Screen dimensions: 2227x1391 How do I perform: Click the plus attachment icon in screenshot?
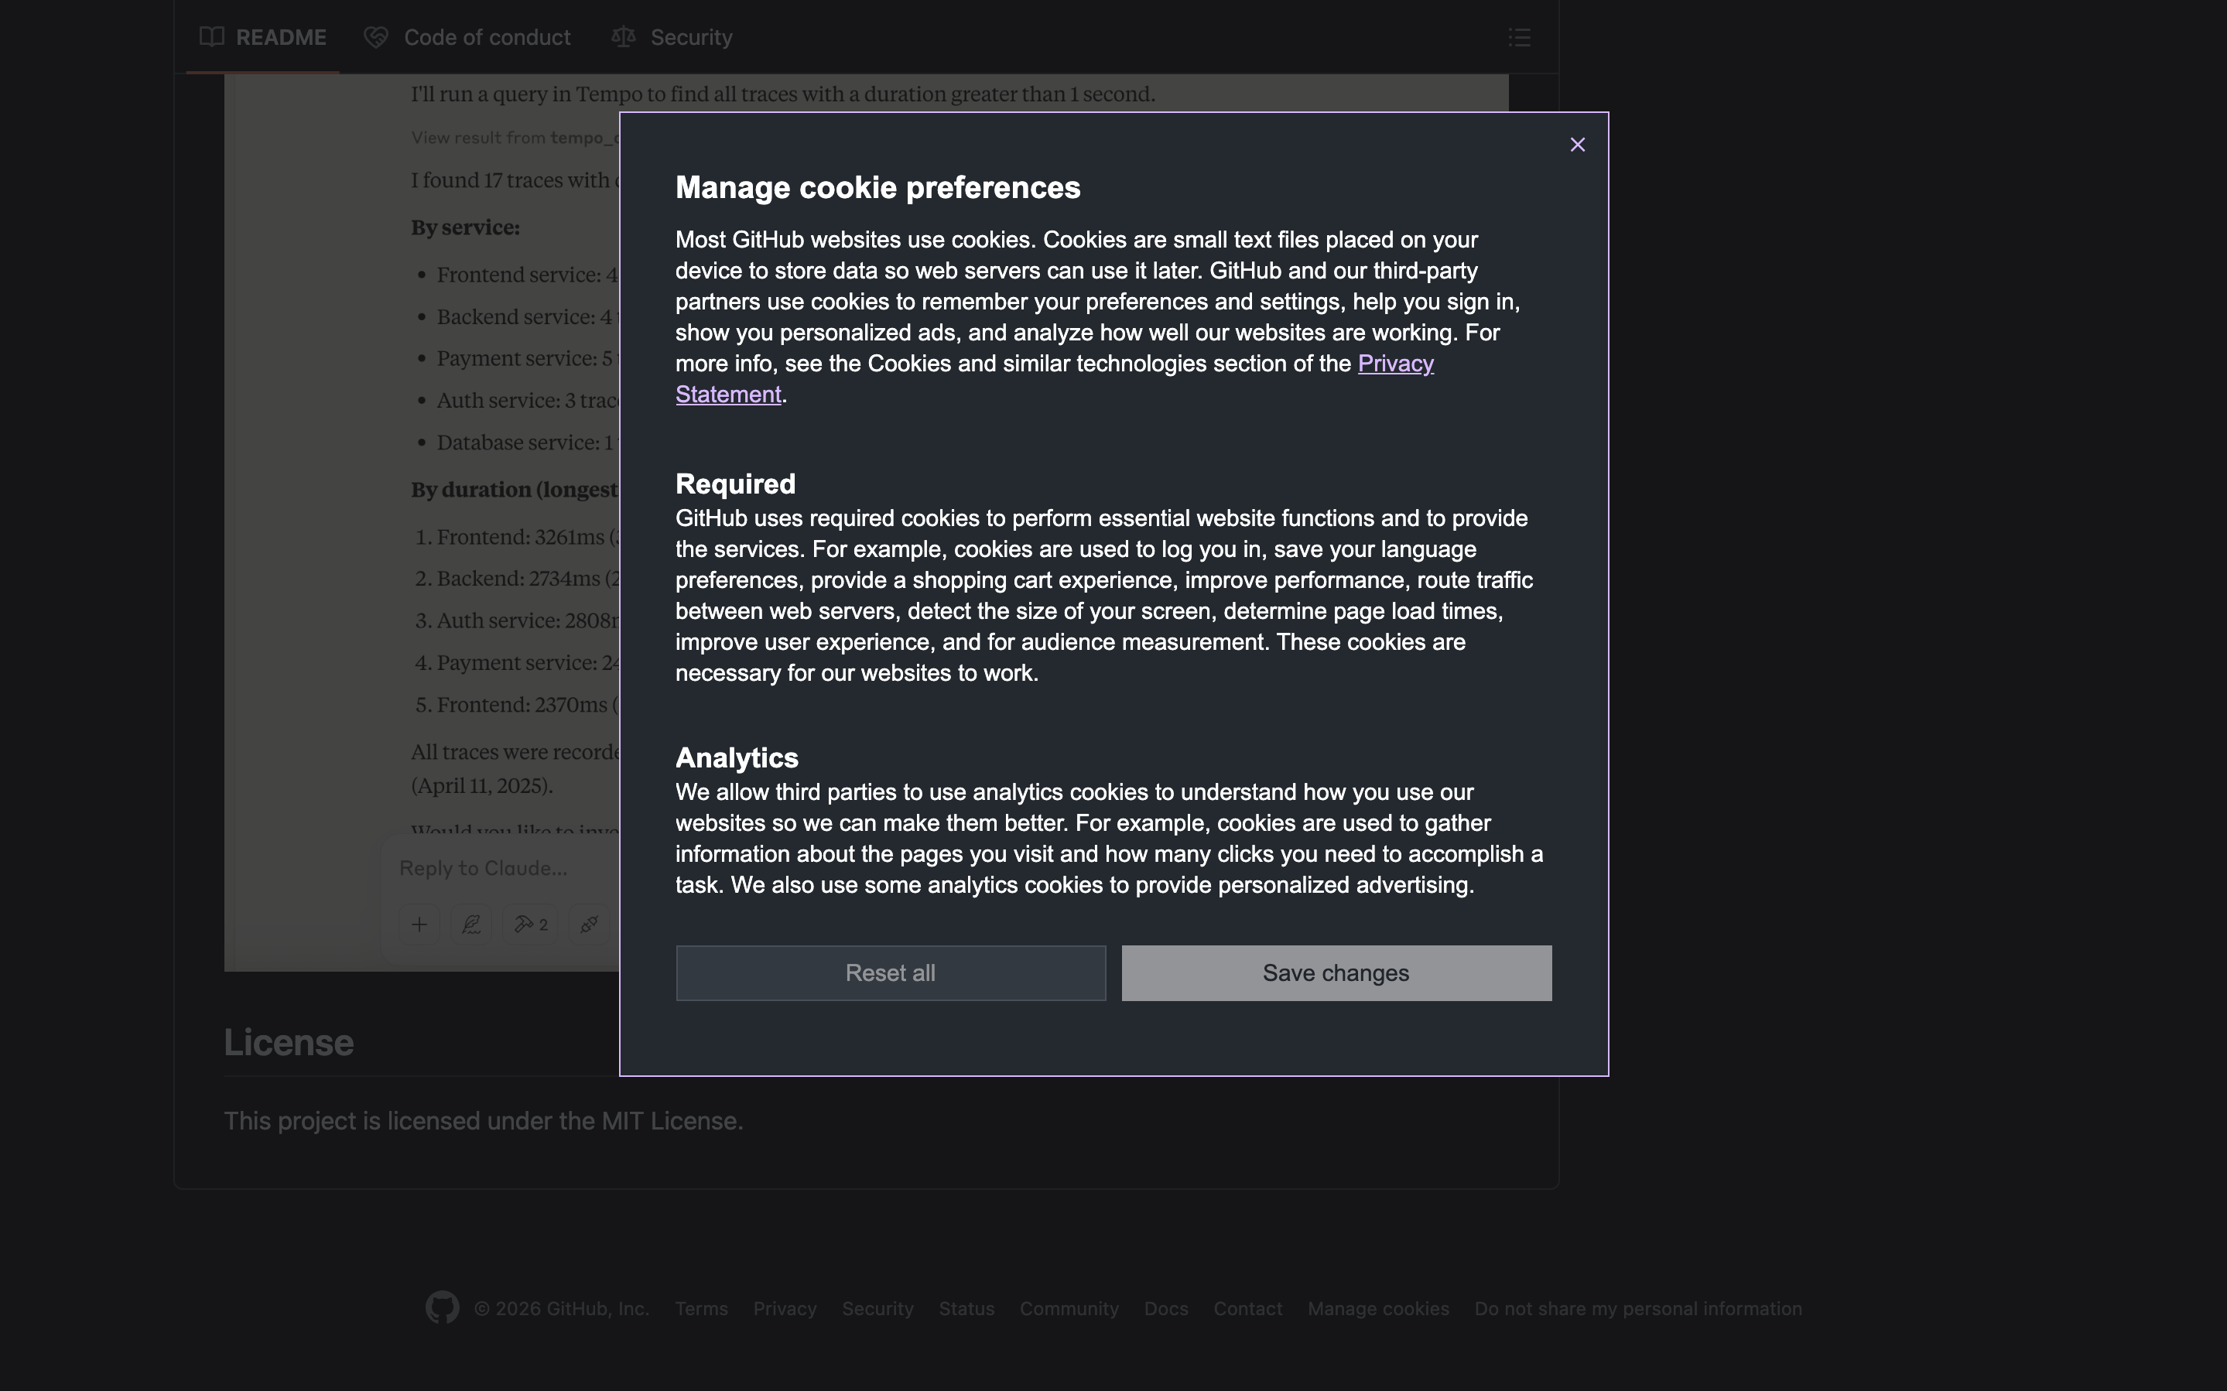419,924
